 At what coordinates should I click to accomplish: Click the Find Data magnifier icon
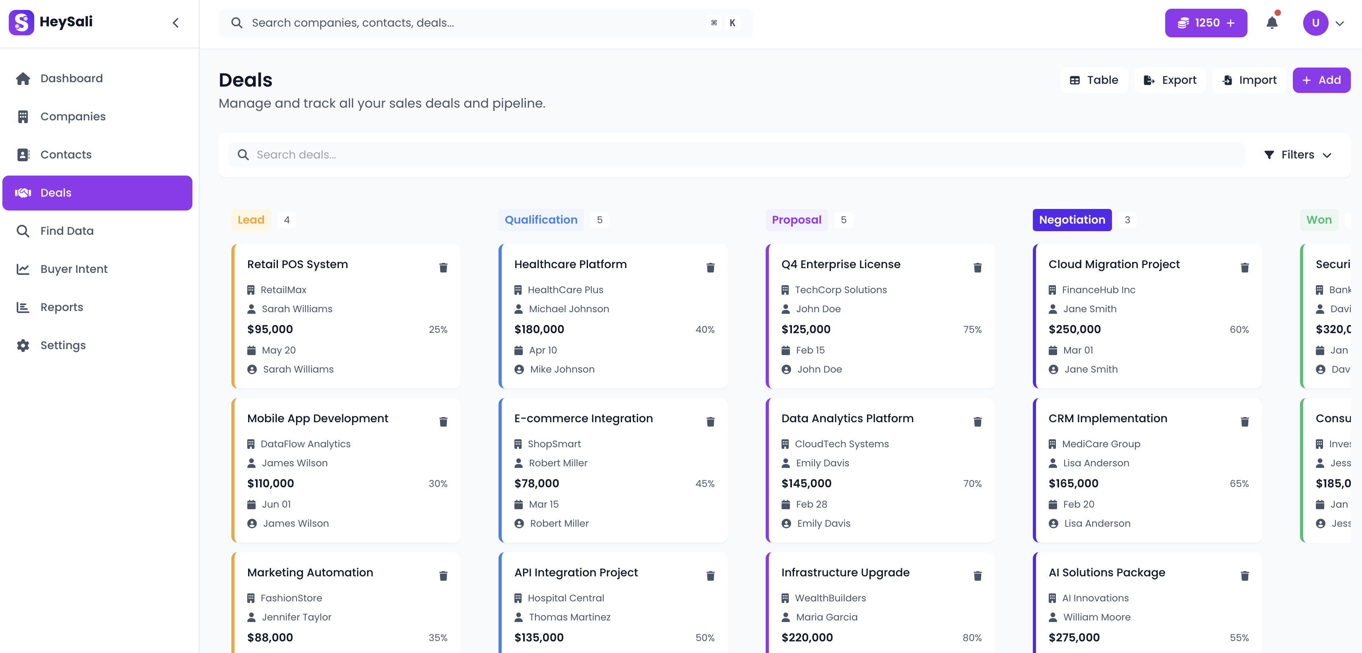(23, 231)
